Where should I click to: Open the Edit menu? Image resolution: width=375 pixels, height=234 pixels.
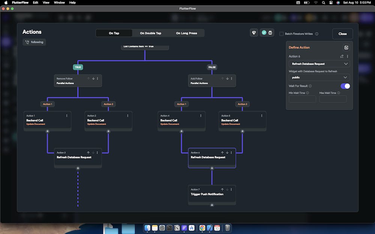[36, 3]
